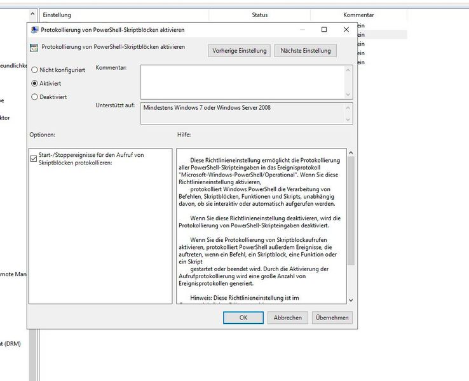The width and height of the screenshot is (469, 381).
Task: Confirm dialog with OK button
Action: coord(243,317)
